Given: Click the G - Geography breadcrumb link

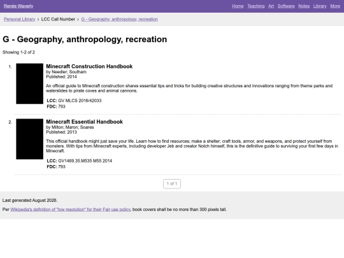Looking at the screenshot, I should [120, 19].
